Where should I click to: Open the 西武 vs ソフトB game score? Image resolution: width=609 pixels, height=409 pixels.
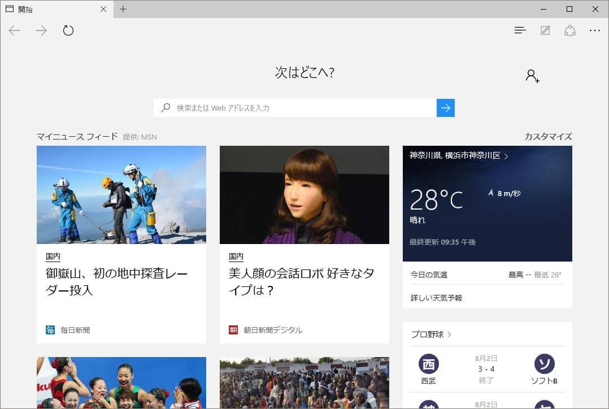pyautogui.click(x=486, y=369)
